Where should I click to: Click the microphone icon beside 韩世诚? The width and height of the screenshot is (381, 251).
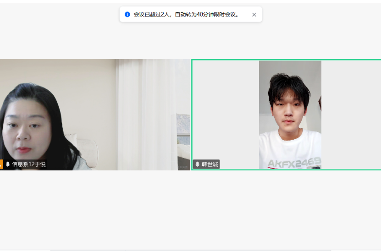coord(198,164)
